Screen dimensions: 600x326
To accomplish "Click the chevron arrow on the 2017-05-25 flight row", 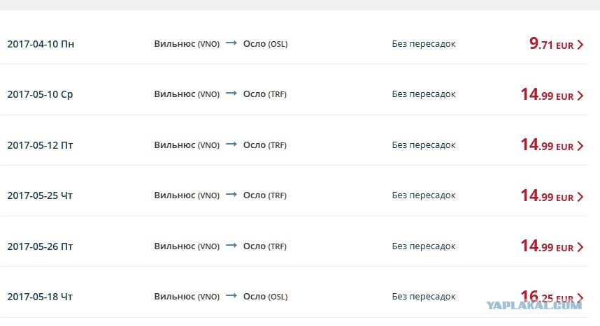I will pos(580,196).
